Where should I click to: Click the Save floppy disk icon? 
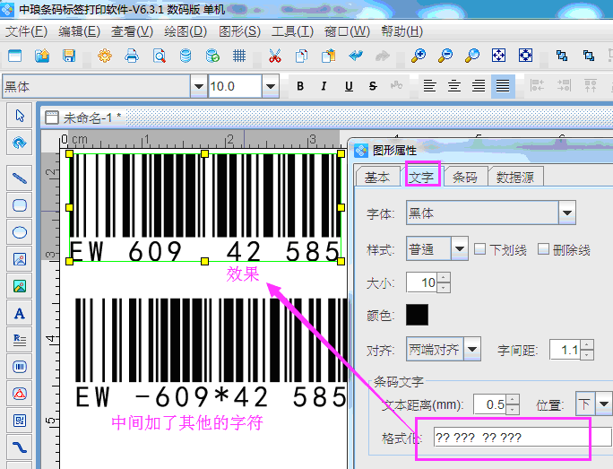point(69,56)
